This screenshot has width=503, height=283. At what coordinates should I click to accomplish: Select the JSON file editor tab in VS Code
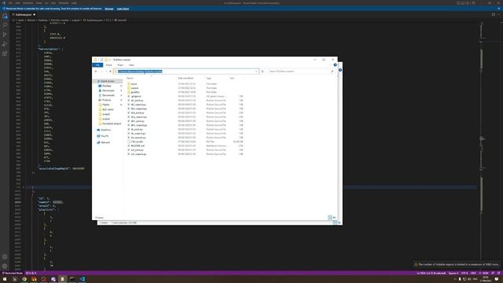(x=24, y=14)
